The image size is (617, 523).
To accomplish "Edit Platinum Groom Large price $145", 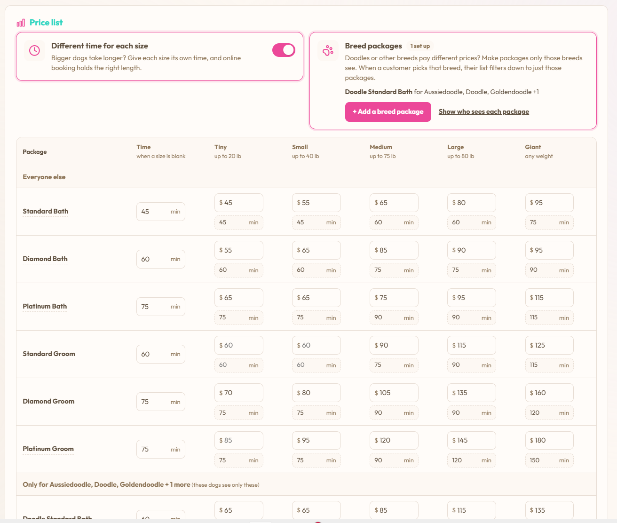I will pyautogui.click(x=472, y=440).
